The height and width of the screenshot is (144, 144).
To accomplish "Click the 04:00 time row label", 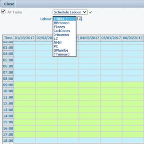I will [8, 54].
